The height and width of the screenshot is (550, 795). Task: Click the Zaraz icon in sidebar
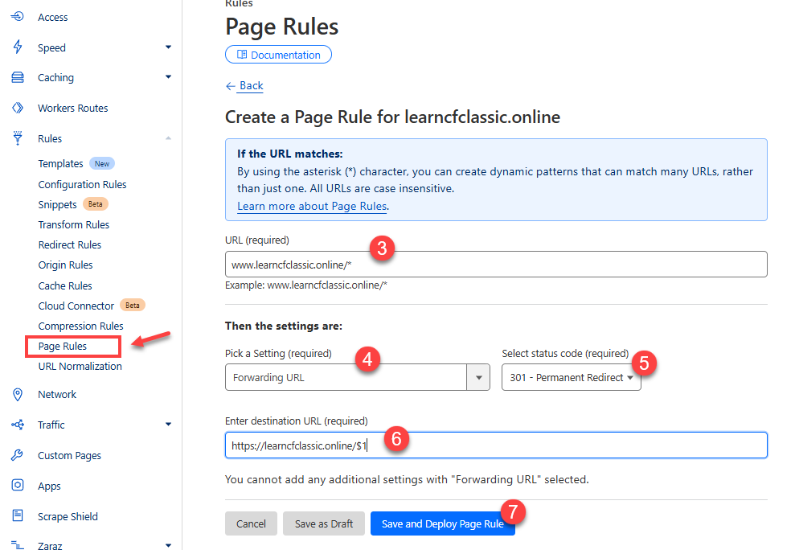(18, 545)
